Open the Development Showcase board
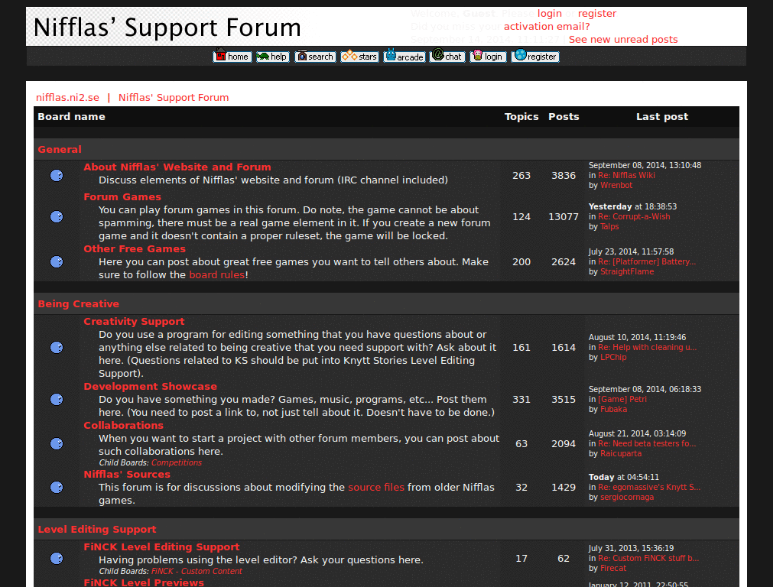 [151, 386]
